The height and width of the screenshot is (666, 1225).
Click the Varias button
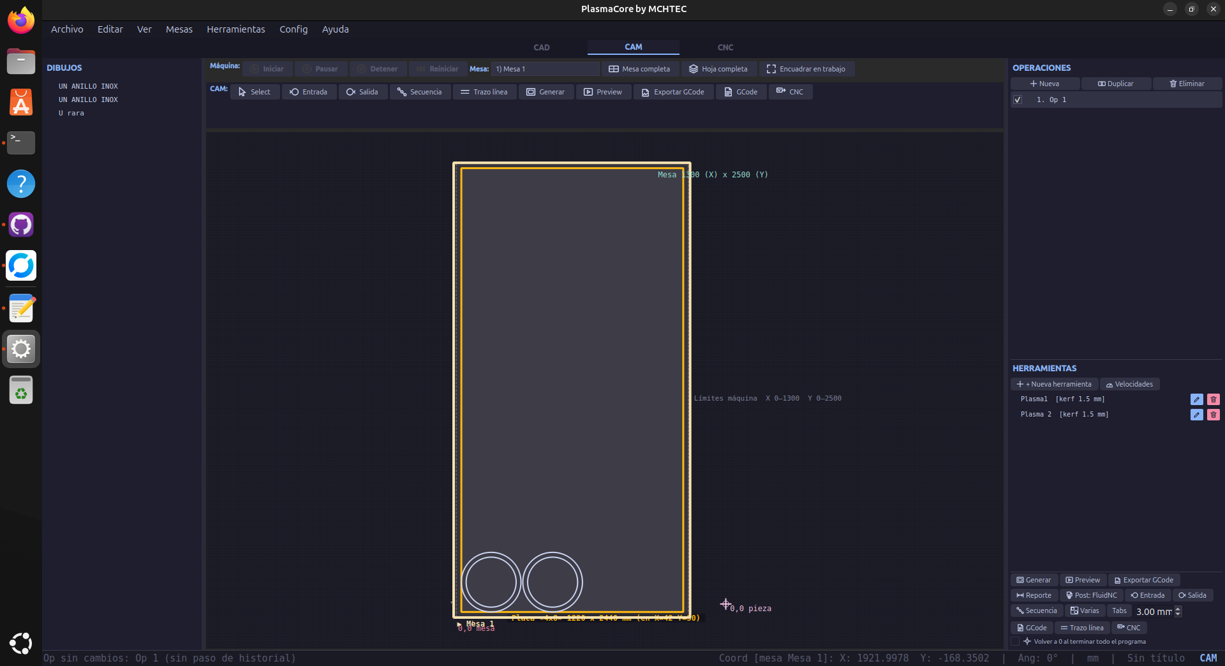tap(1085, 610)
